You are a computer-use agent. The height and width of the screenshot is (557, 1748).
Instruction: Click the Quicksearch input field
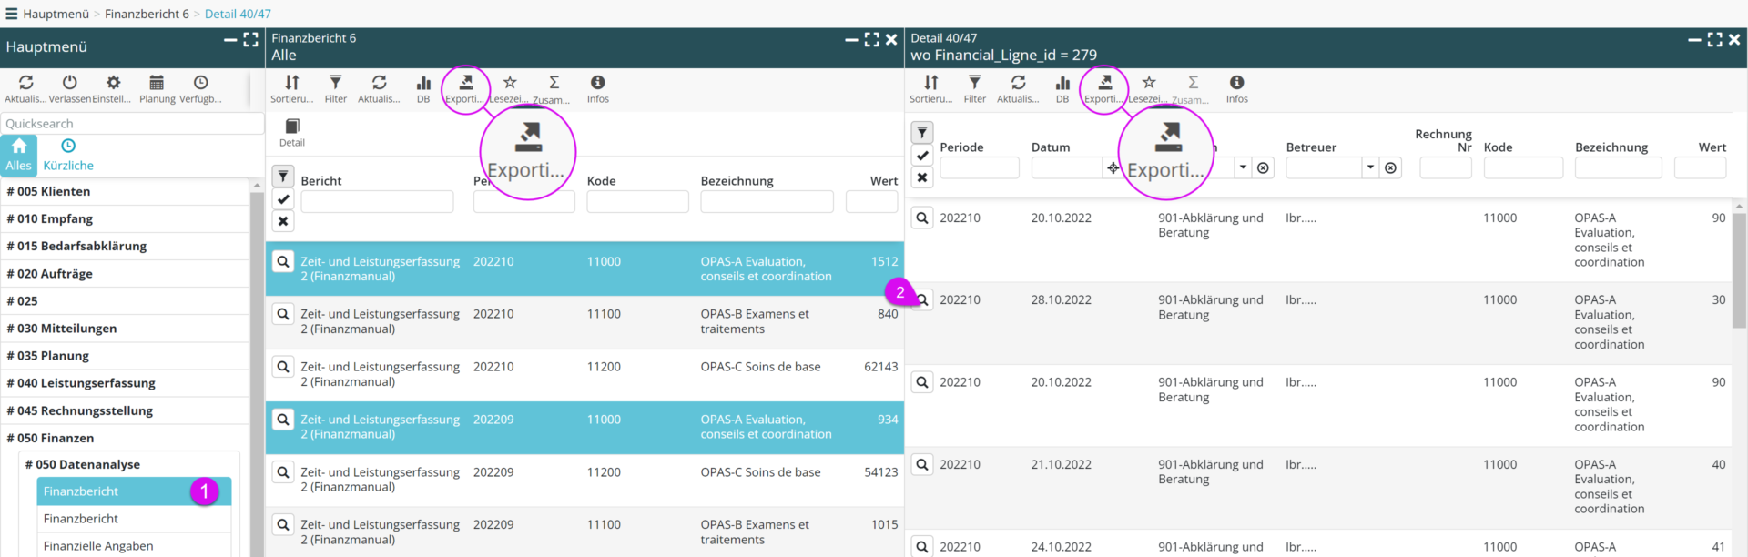coord(132,124)
